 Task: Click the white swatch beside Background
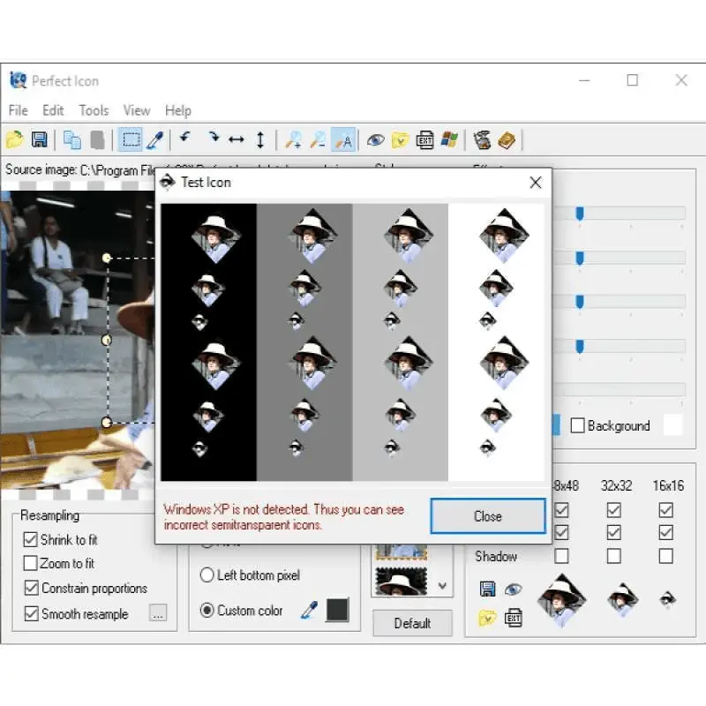673,425
